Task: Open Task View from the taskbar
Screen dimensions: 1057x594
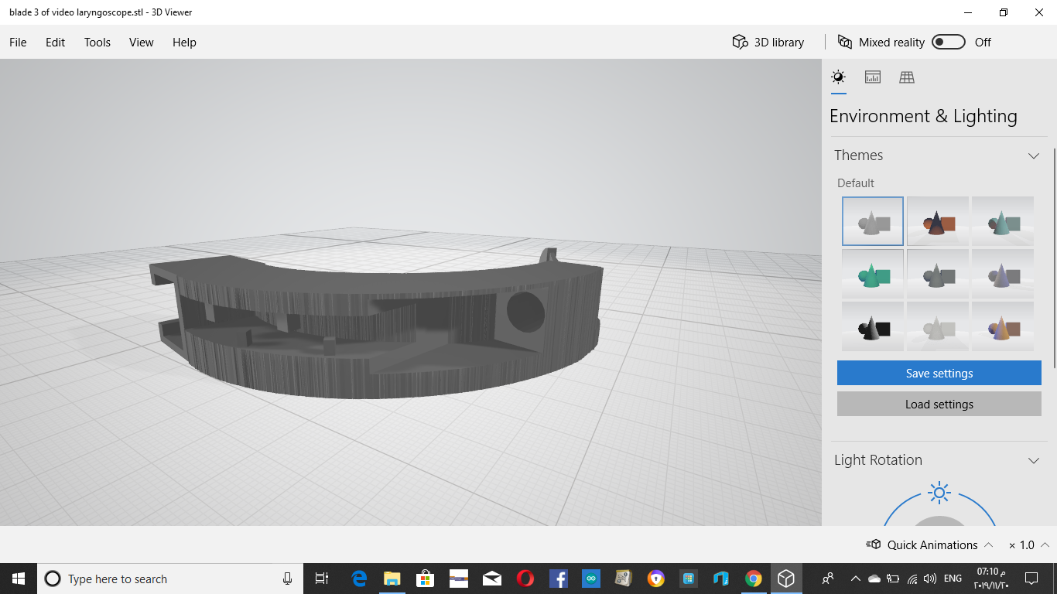Action: click(x=322, y=579)
